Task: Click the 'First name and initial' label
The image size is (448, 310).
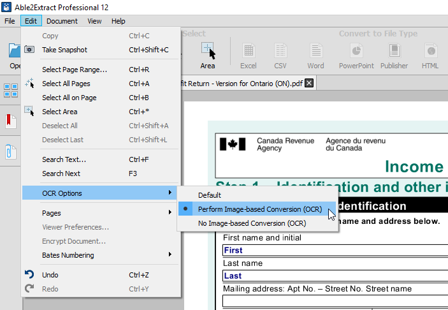Action: [x=262, y=238]
